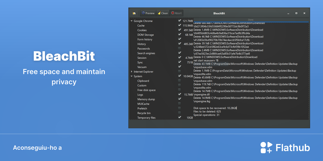Uncheck the Session checkbox
This screenshot has width=323, height=161.
click(180, 57)
